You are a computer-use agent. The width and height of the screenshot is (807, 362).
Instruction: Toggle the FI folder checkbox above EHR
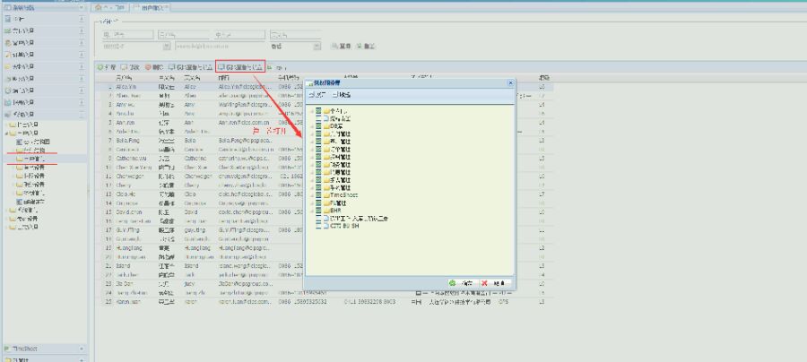tap(318, 203)
